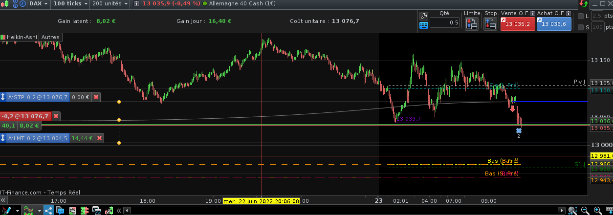Click the 8,02 € position profit label

(x=29, y=126)
